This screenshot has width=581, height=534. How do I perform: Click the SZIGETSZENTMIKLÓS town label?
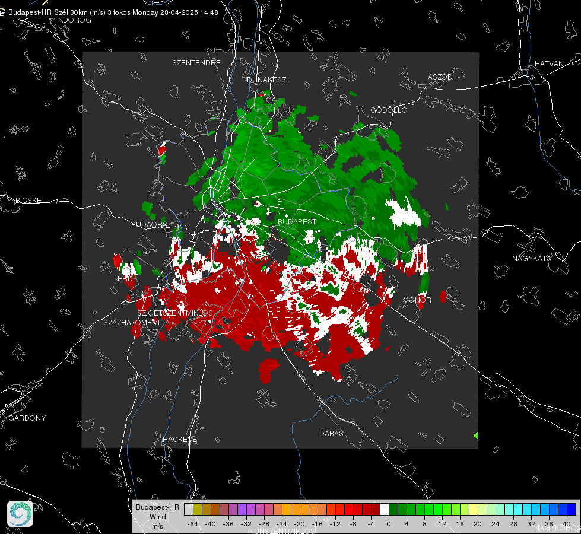(175, 313)
